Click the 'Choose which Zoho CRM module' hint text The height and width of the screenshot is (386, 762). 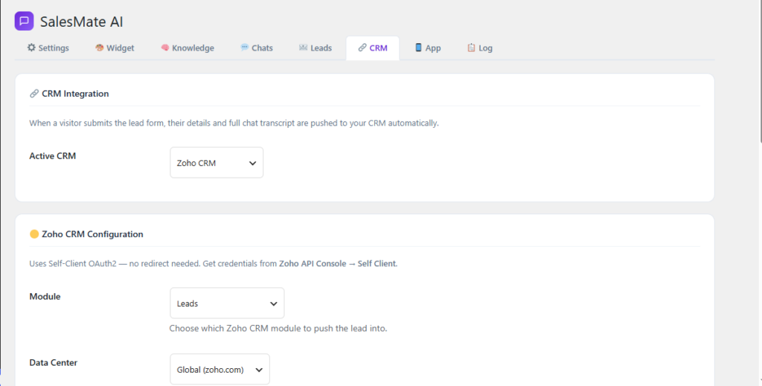[278, 328]
